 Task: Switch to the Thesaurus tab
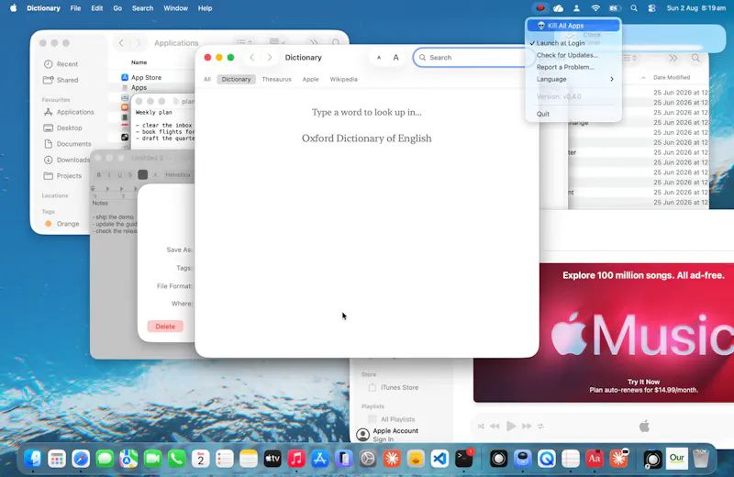277,79
